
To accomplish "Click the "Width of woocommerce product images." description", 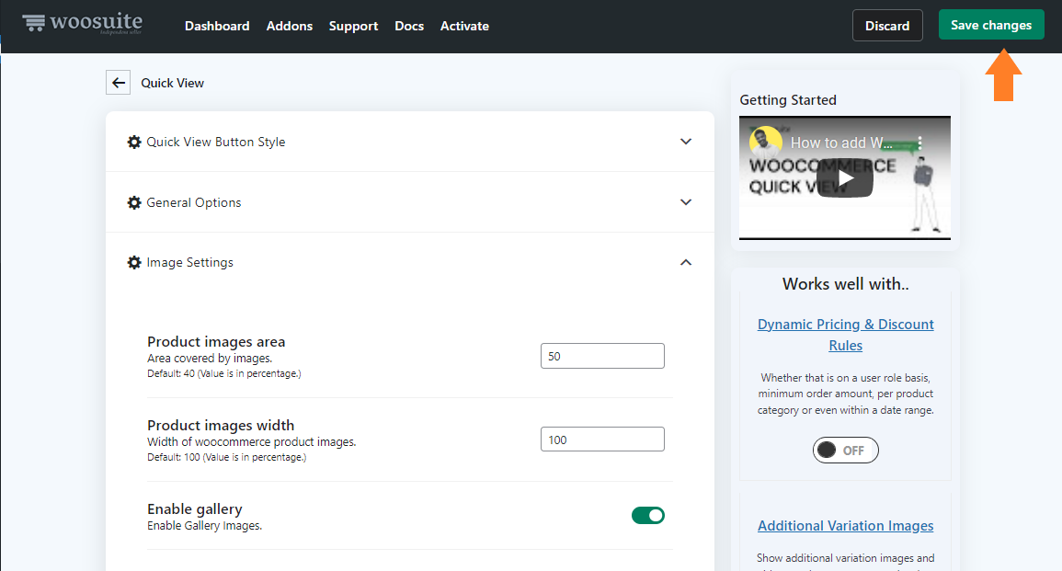I will click(x=251, y=441).
